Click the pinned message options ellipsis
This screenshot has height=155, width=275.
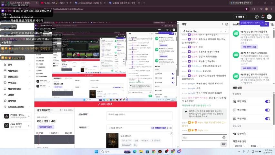pyautogui.click(x=221, y=31)
